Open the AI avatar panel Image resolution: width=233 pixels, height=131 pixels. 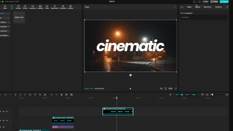click(70, 7)
